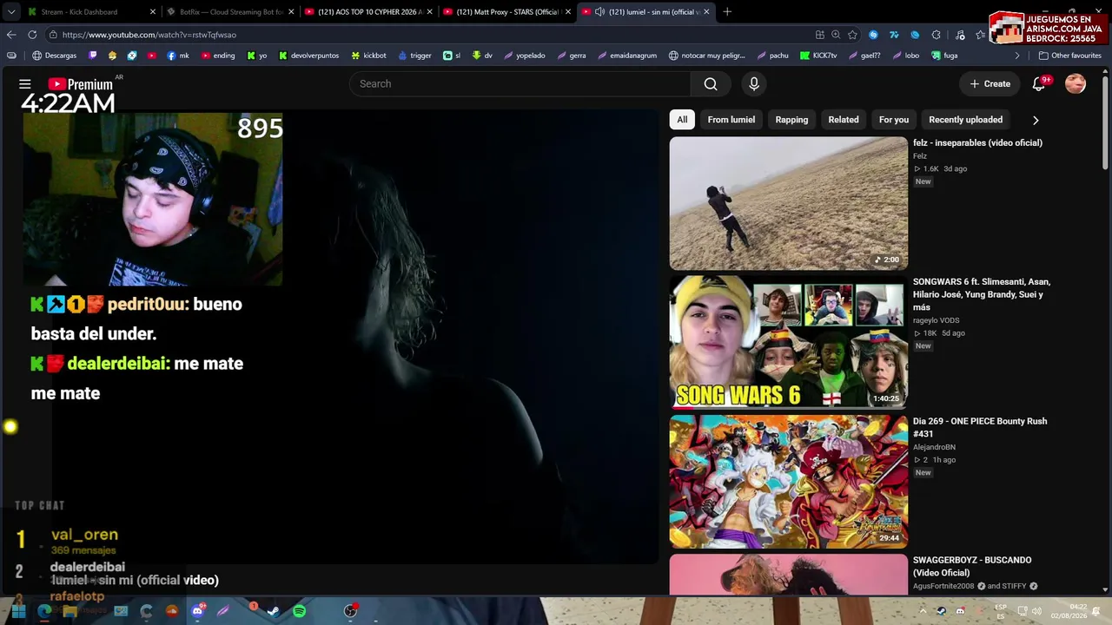Open the KICK7tv bookmark
Image resolution: width=1112 pixels, height=625 pixels.
[818, 56]
